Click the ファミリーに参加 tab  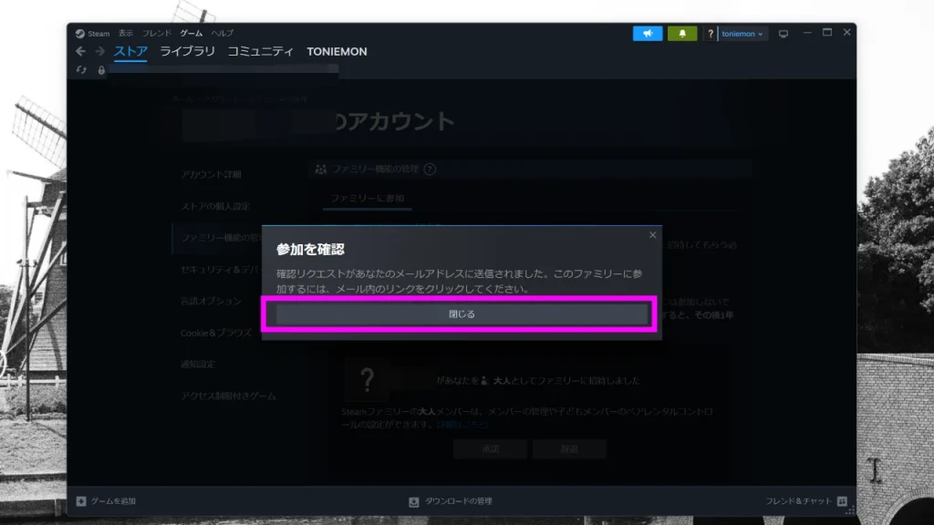point(368,198)
